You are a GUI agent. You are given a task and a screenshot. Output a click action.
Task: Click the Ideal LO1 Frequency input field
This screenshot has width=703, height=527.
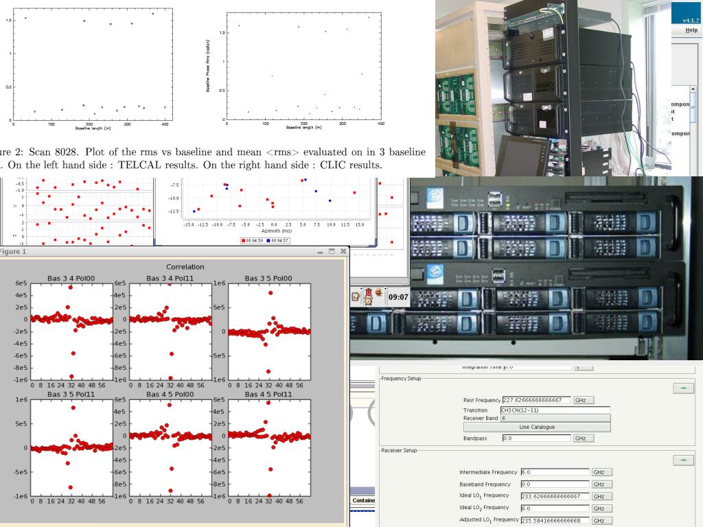pos(555,497)
